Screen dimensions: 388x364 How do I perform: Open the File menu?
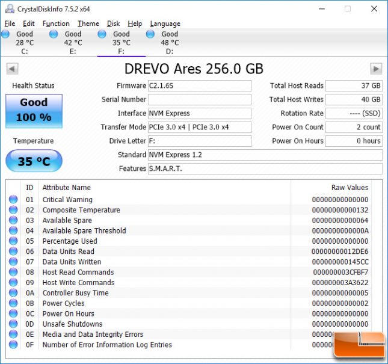[x=10, y=23]
